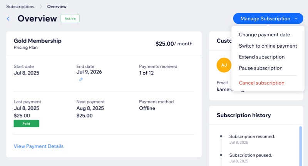Screen dimensions: 308x166
Task: Click the Subscription history heading
Action: tap(243, 115)
